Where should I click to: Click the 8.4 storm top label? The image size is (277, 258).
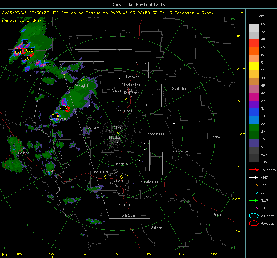click(55, 116)
